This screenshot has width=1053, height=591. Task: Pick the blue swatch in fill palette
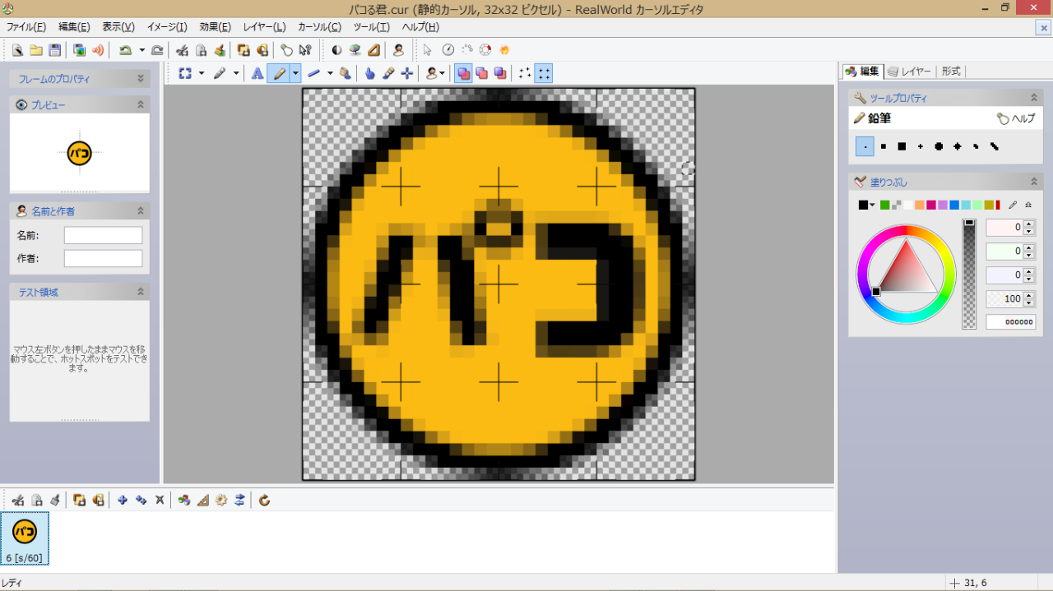[x=954, y=205]
